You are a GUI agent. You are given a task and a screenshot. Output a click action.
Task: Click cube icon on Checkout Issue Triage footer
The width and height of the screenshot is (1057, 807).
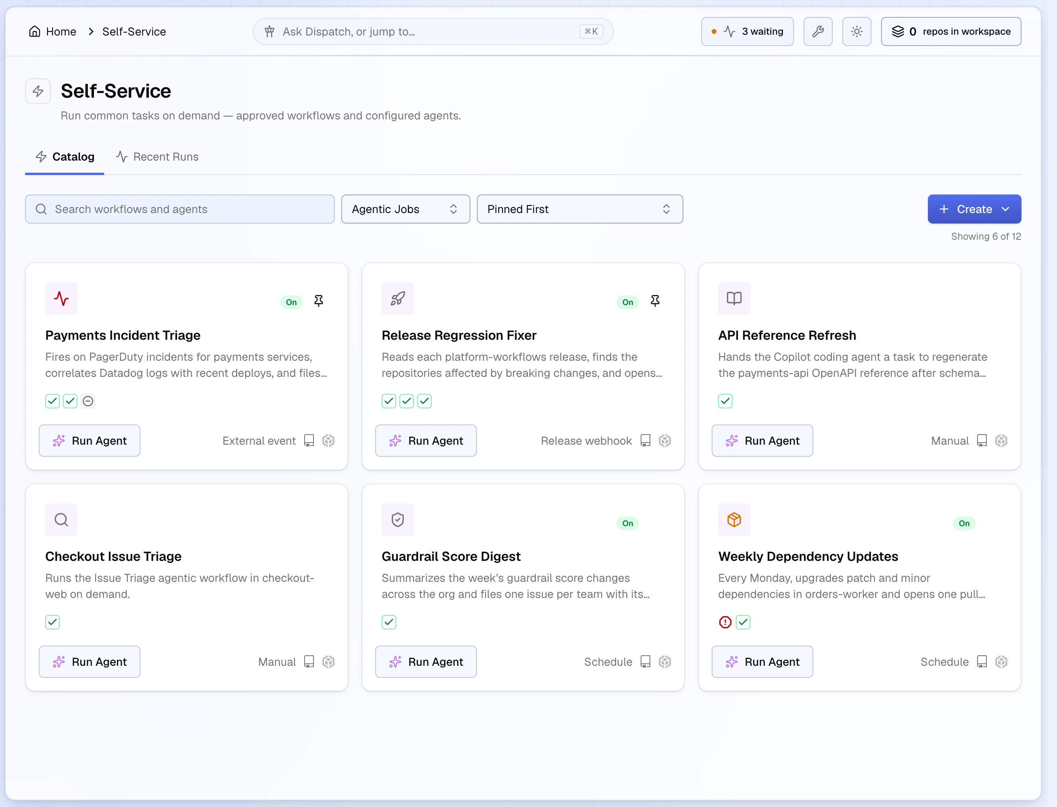click(x=328, y=662)
